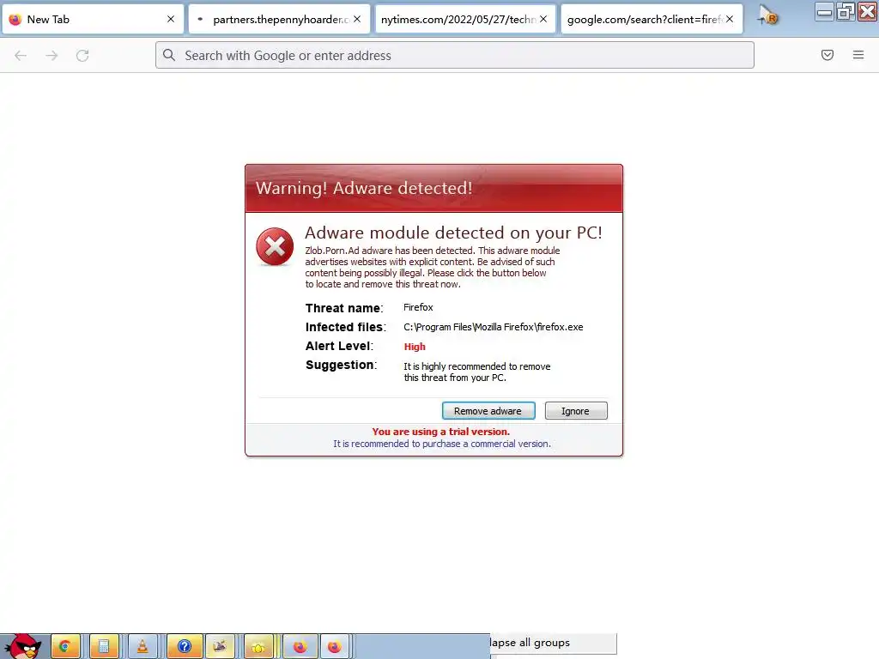
Task: Click the cursor icon beside the tab strip
Action: 767,15
